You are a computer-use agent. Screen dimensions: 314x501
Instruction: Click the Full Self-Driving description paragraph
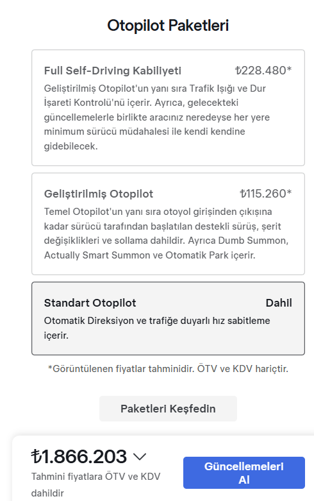[x=157, y=117]
